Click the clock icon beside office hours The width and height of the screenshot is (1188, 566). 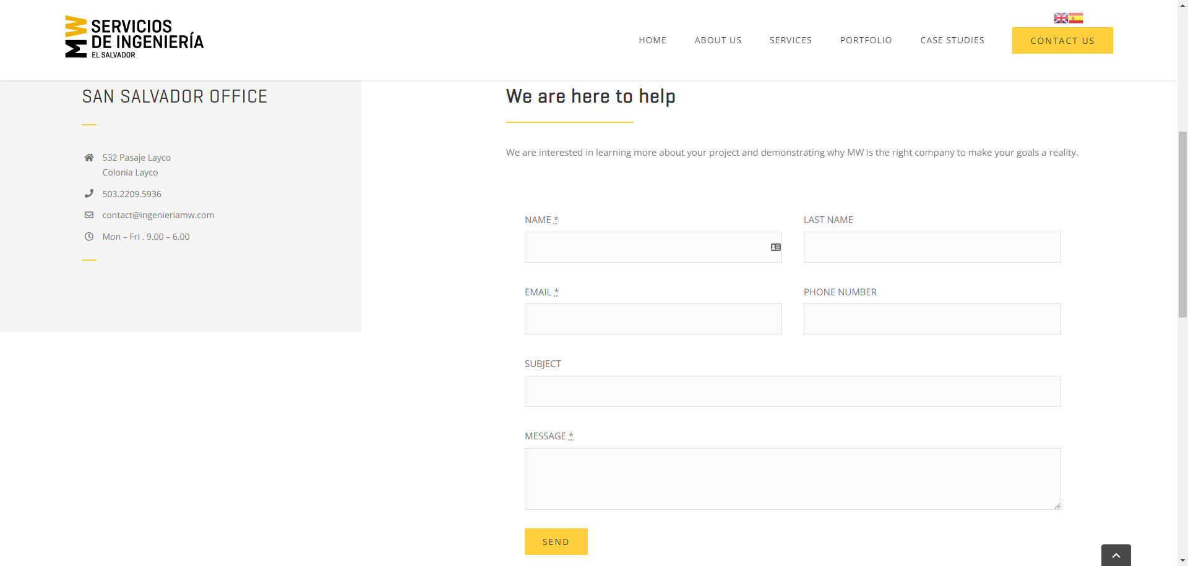[89, 237]
